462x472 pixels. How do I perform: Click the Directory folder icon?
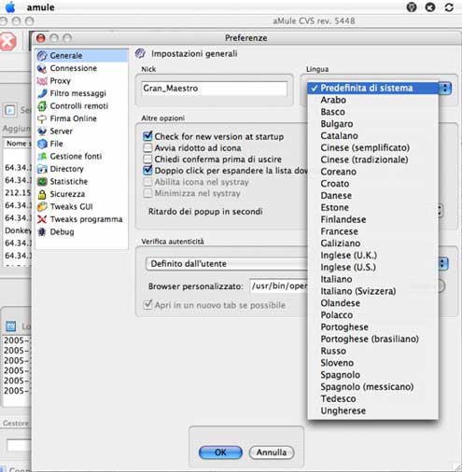click(42, 169)
